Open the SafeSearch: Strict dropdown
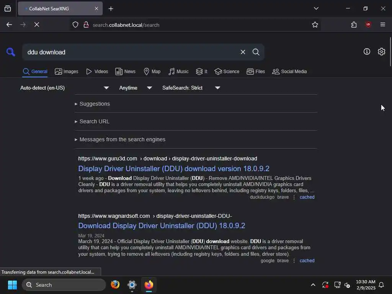The width and height of the screenshot is (392, 294). pyautogui.click(x=191, y=88)
